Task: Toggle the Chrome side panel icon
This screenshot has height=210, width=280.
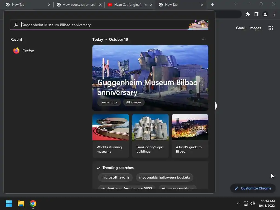Action: 256,14
